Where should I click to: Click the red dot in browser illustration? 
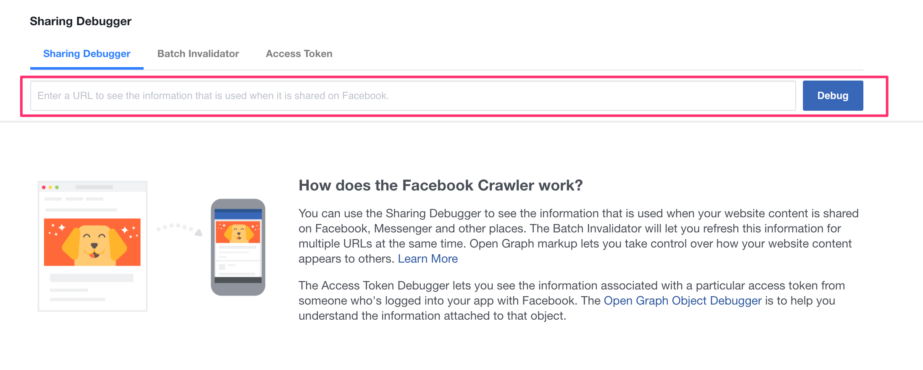(44, 187)
